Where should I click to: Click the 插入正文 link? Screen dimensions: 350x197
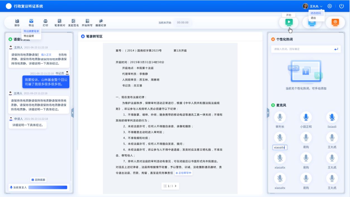click(x=46, y=55)
